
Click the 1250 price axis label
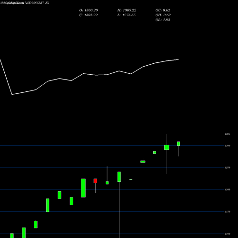click(228, 168)
